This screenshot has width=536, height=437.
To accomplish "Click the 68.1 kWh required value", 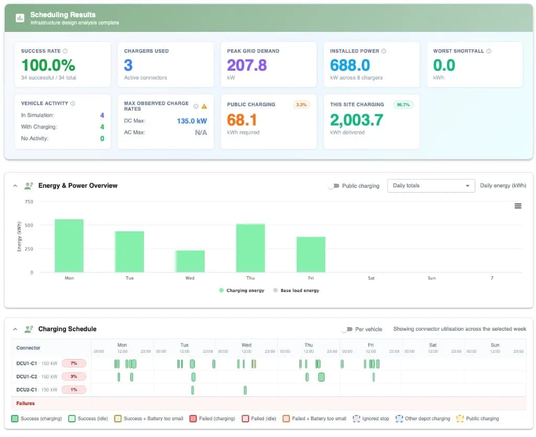I will click(242, 120).
